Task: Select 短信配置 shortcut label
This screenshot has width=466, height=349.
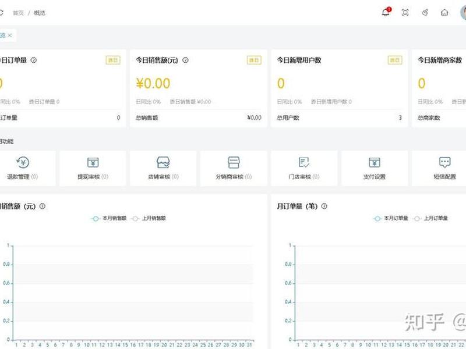Action: (445, 177)
